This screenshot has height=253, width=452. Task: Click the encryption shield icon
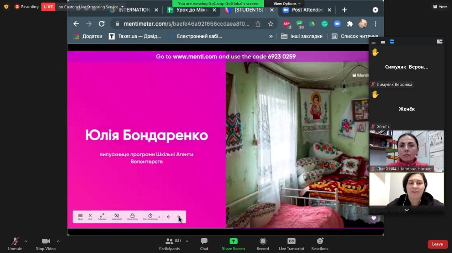click(x=6, y=7)
